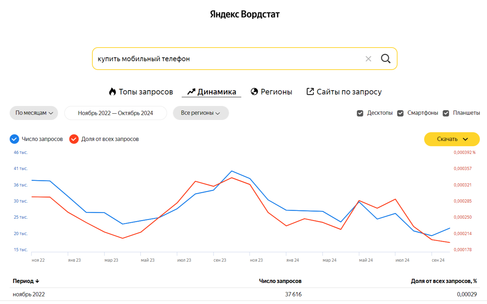Viewport: 487px width, 304px height.
Task: Click the 0,000392 % right axis label
Action: click(x=465, y=153)
